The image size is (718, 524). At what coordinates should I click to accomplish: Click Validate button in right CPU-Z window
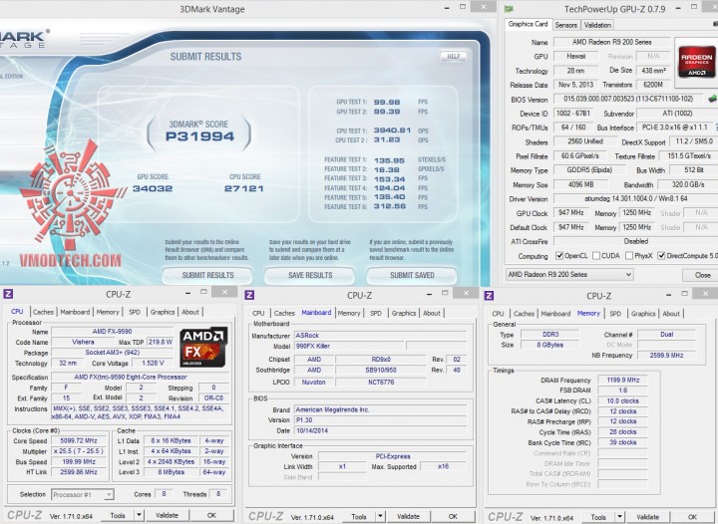click(648, 517)
